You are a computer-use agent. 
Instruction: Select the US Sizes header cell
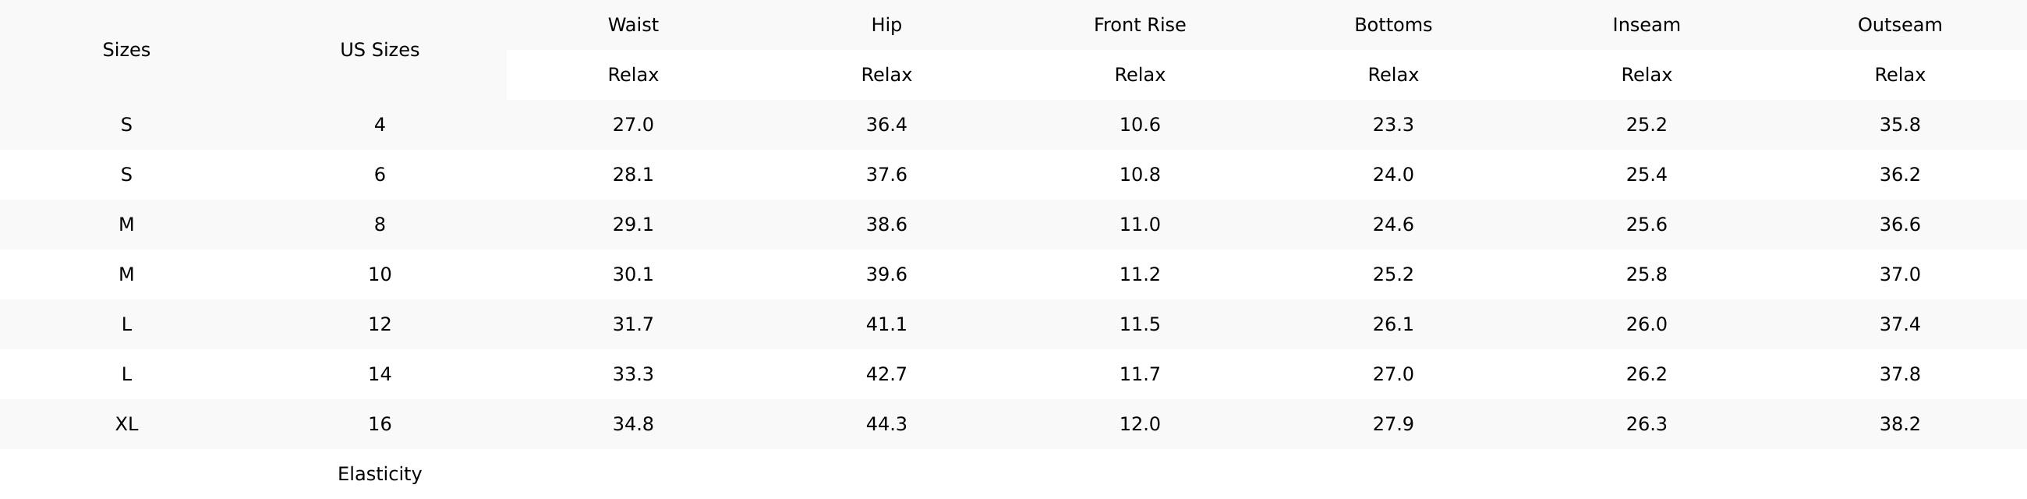coord(379,50)
